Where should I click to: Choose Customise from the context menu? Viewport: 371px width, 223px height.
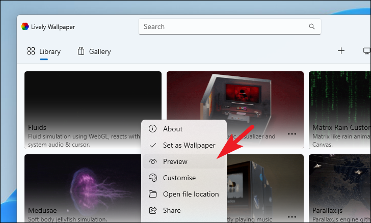click(184, 178)
